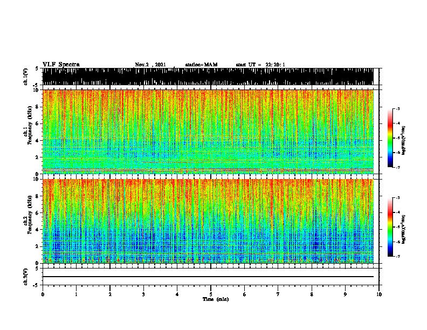Click the ch.2 rainbow color bar
Image resolution: width=427 pixels, height=330 pixels.
tap(390, 227)
